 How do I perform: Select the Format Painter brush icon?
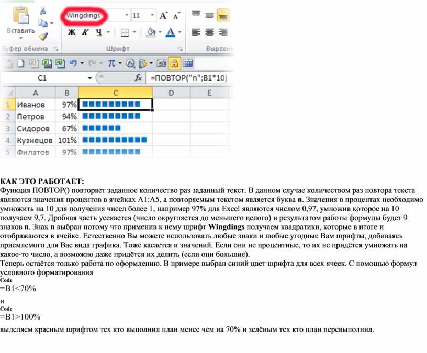43,36
